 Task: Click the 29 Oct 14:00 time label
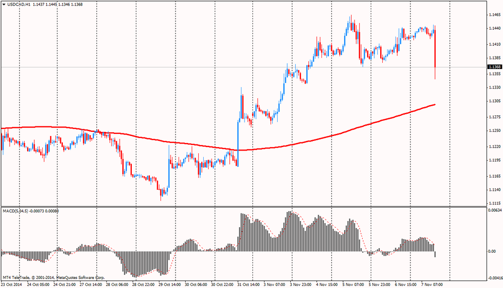pyautogui.click(x=170, y=284)
